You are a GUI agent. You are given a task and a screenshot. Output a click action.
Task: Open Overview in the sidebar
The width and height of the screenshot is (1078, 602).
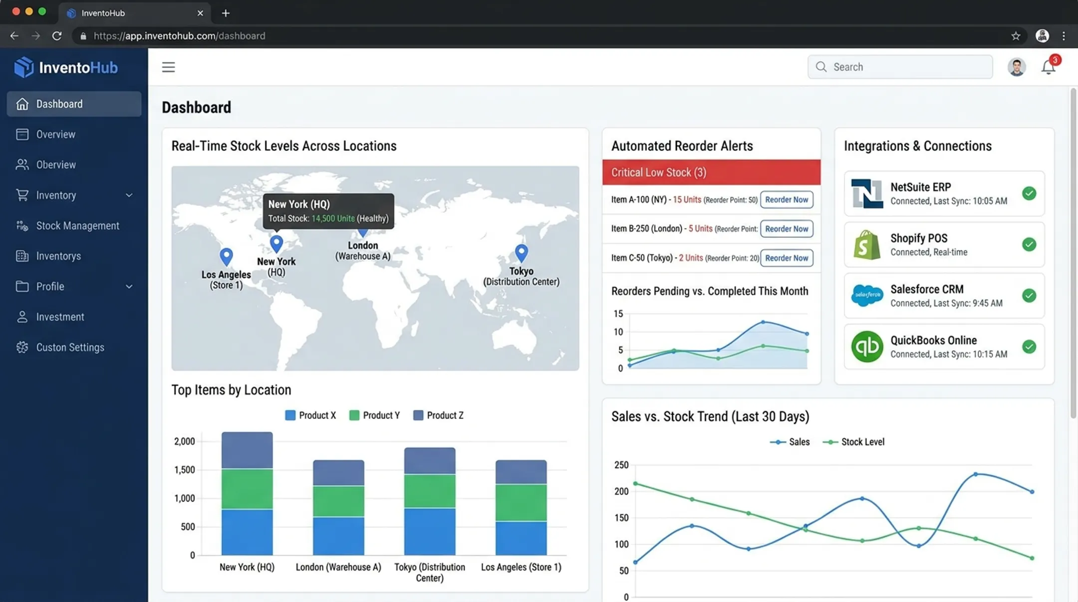(74, 134)
